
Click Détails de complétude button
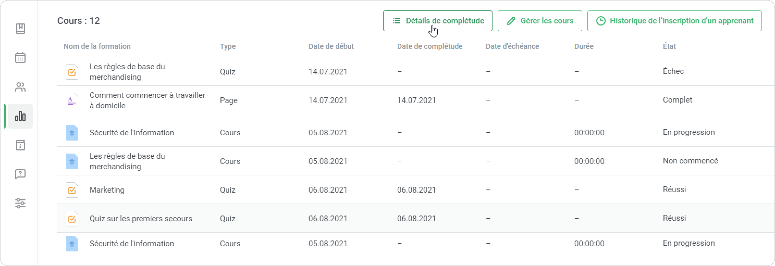point(438,21)
